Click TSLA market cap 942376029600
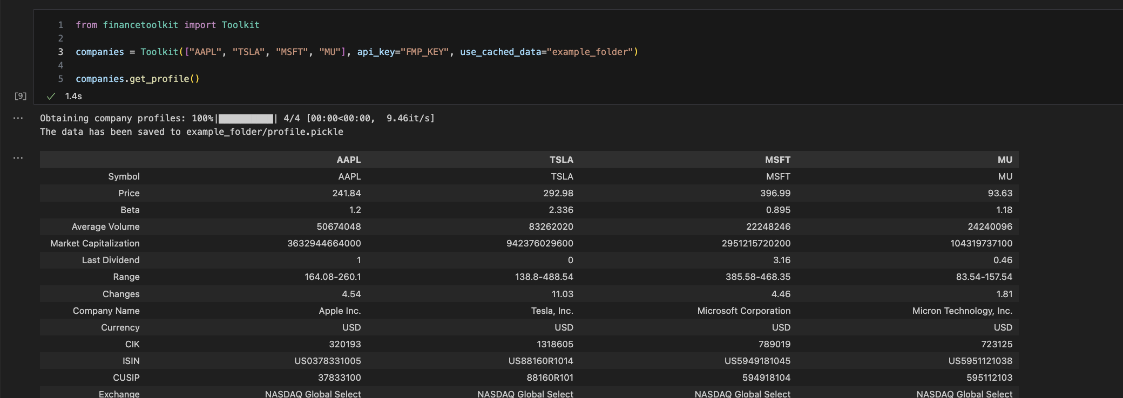Viewport: 1123px width, 398px height. click(x=540, y=243)
